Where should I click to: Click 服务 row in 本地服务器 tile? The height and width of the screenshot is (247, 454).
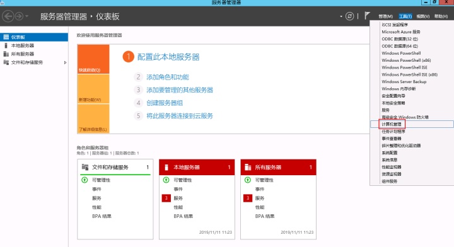tap(178, 198)
